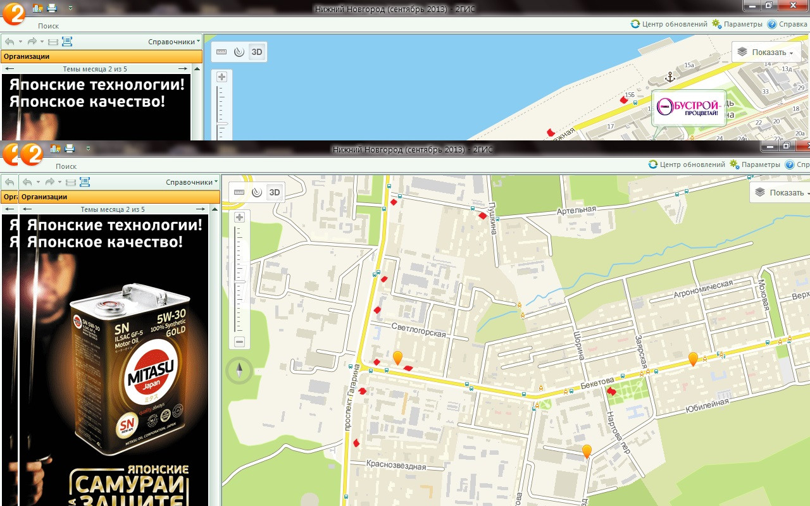Click panel scroll-up arrow in lower window
810x506 pixels.
[x=215, y=209]
